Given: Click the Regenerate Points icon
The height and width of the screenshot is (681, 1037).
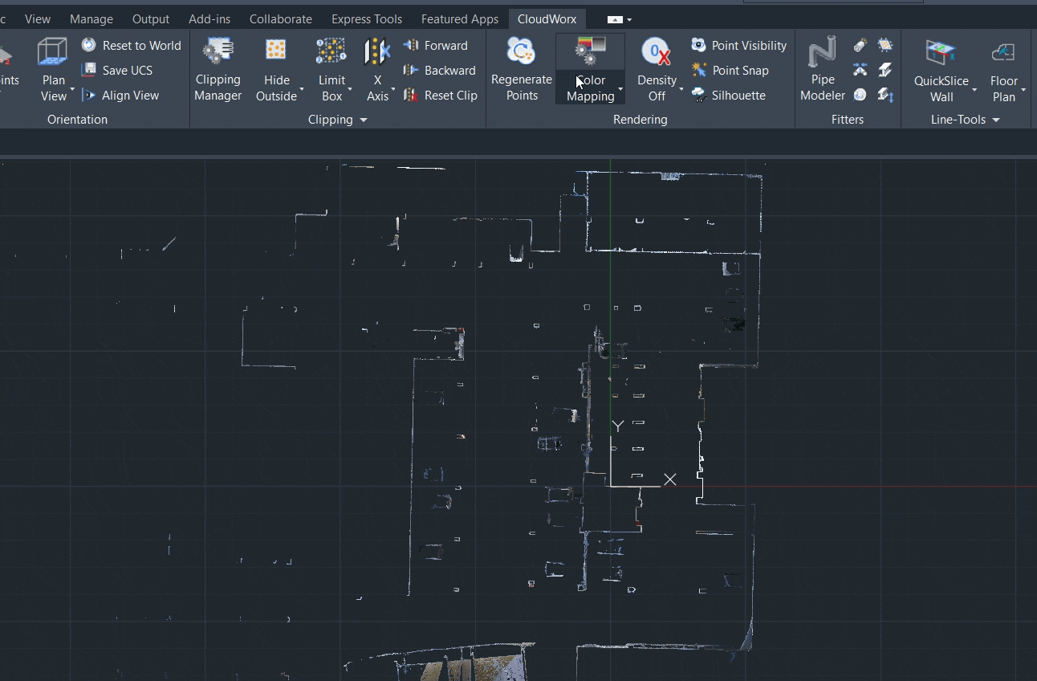Looking at the screenshot, I should tap(521, 52).
